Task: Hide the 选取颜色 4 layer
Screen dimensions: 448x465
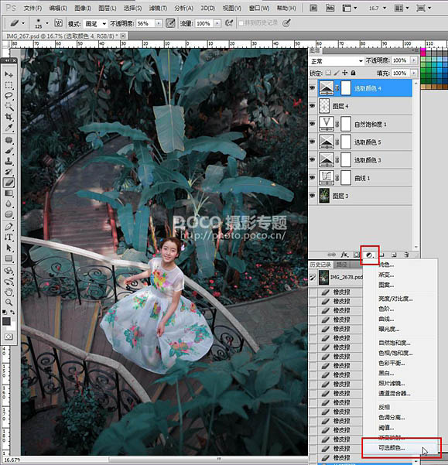Action: 312,88
